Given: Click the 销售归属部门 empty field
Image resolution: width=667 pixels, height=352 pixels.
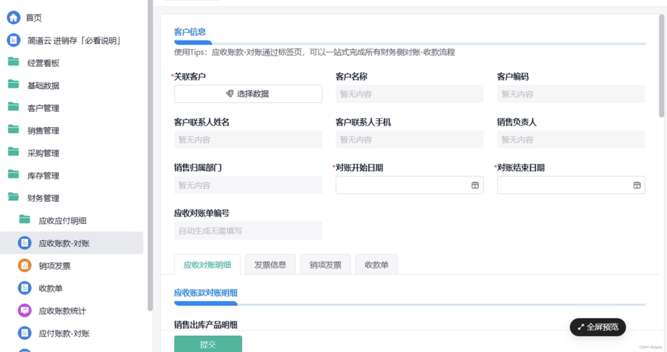Looking at the screenshot, I should (248, 185).
